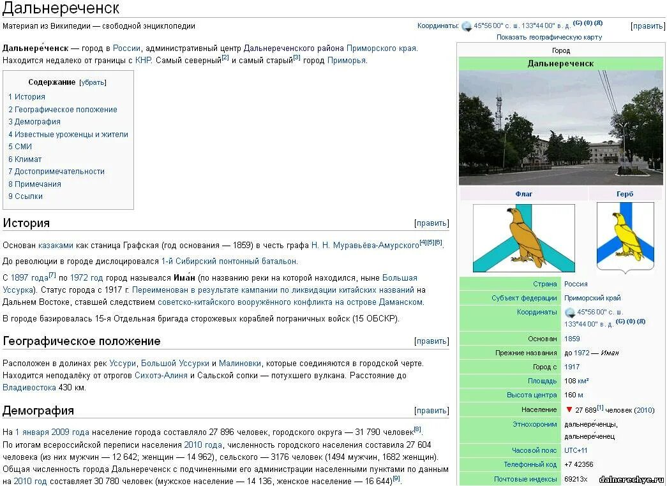This screenshot has height=486, width=667.
Task: Jump to contents item 5 СМИ
Action: pyautogui.click(x=20, y=147)
